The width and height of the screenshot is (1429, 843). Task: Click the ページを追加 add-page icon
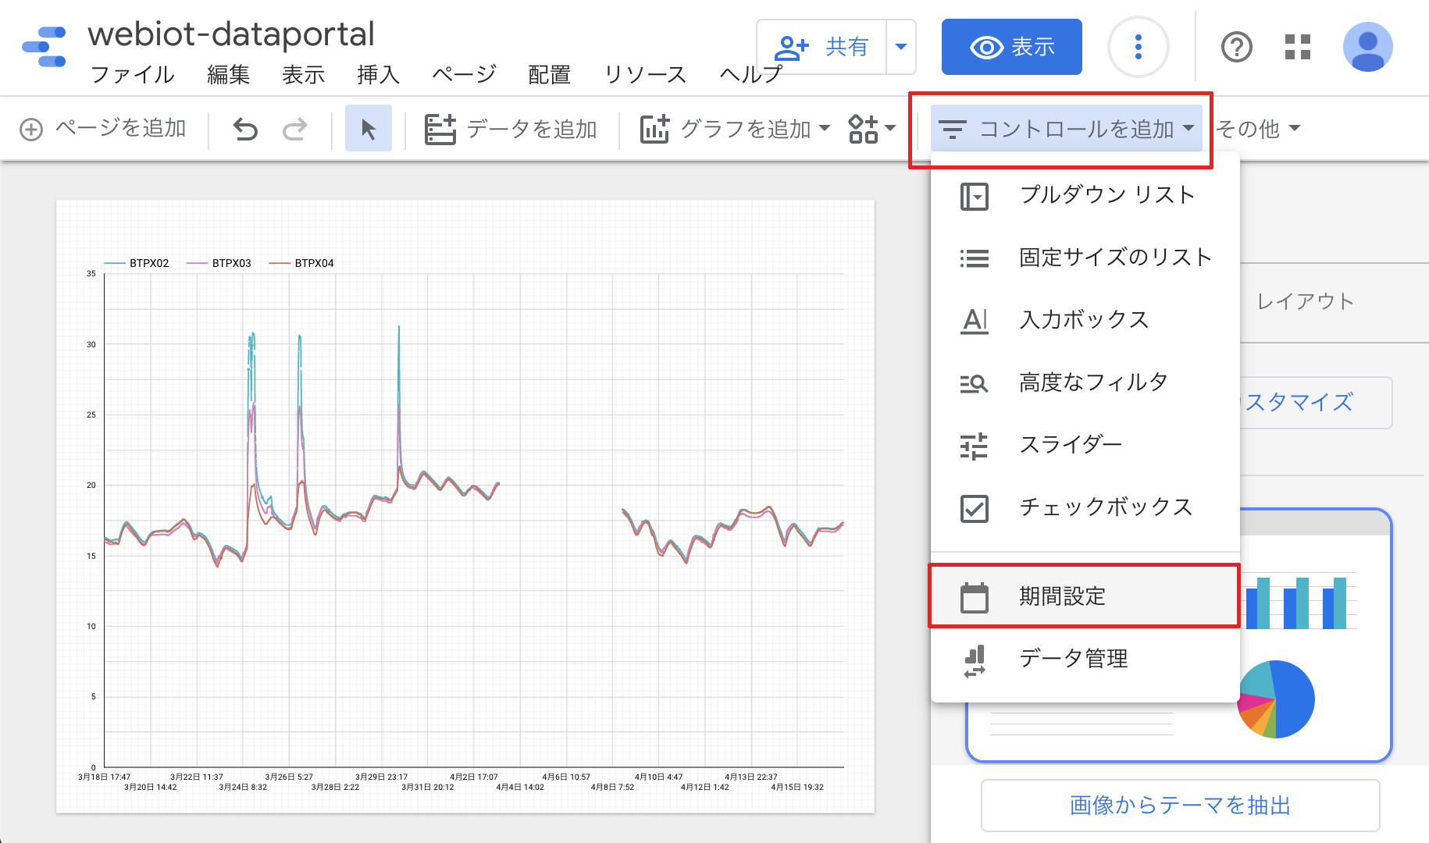[31, 129]
